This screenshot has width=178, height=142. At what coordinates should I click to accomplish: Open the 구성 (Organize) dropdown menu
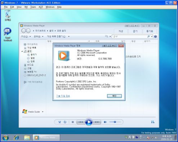click(26, 36)
